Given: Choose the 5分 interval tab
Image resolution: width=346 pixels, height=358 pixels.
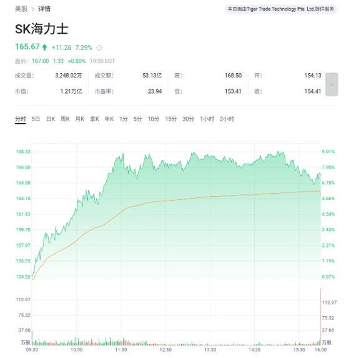Looking at the screenshot, I should pyautogui.click(x=137, y=119).
